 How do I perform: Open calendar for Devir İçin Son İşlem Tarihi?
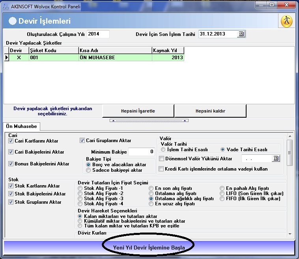(241, 34)
